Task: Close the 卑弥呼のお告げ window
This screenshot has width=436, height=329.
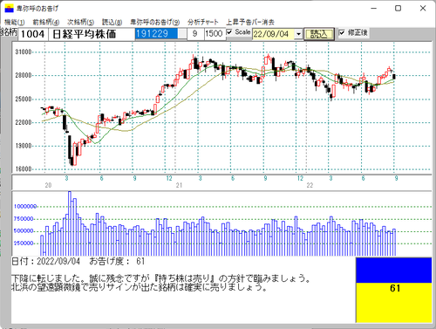Action: [x=423, y=9]
